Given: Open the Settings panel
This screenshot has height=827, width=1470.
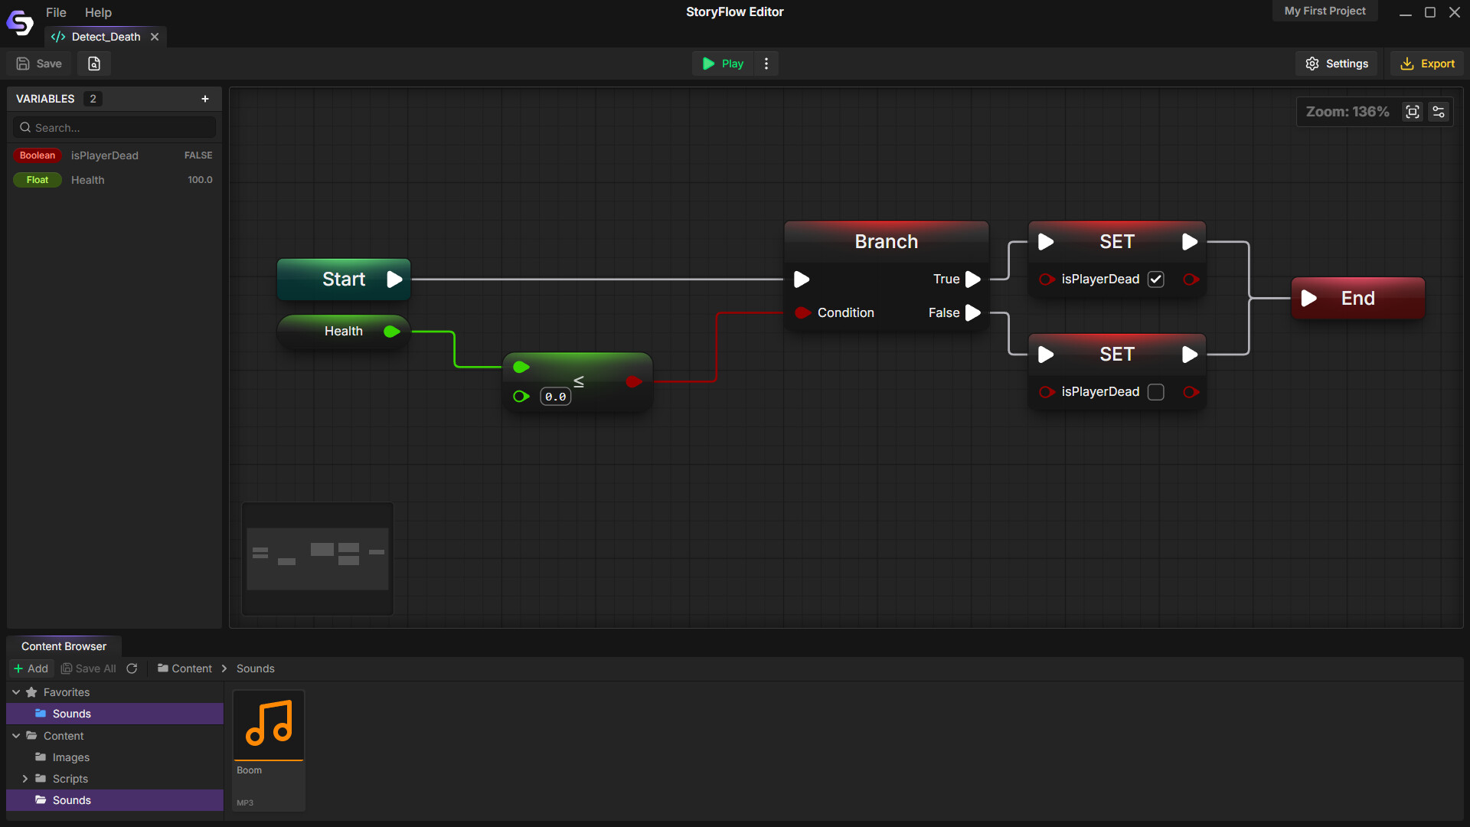Looking at the screenshot, I should [x=1337, y=64].
